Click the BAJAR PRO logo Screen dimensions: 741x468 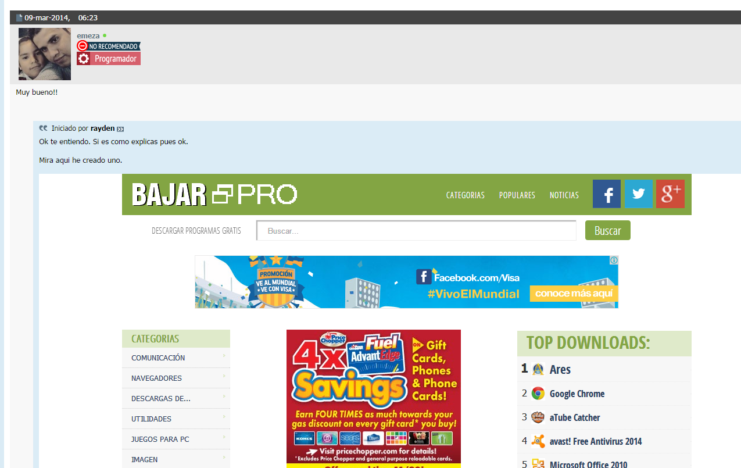214,195
